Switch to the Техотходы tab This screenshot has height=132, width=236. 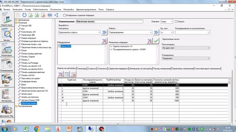point(82,69)
